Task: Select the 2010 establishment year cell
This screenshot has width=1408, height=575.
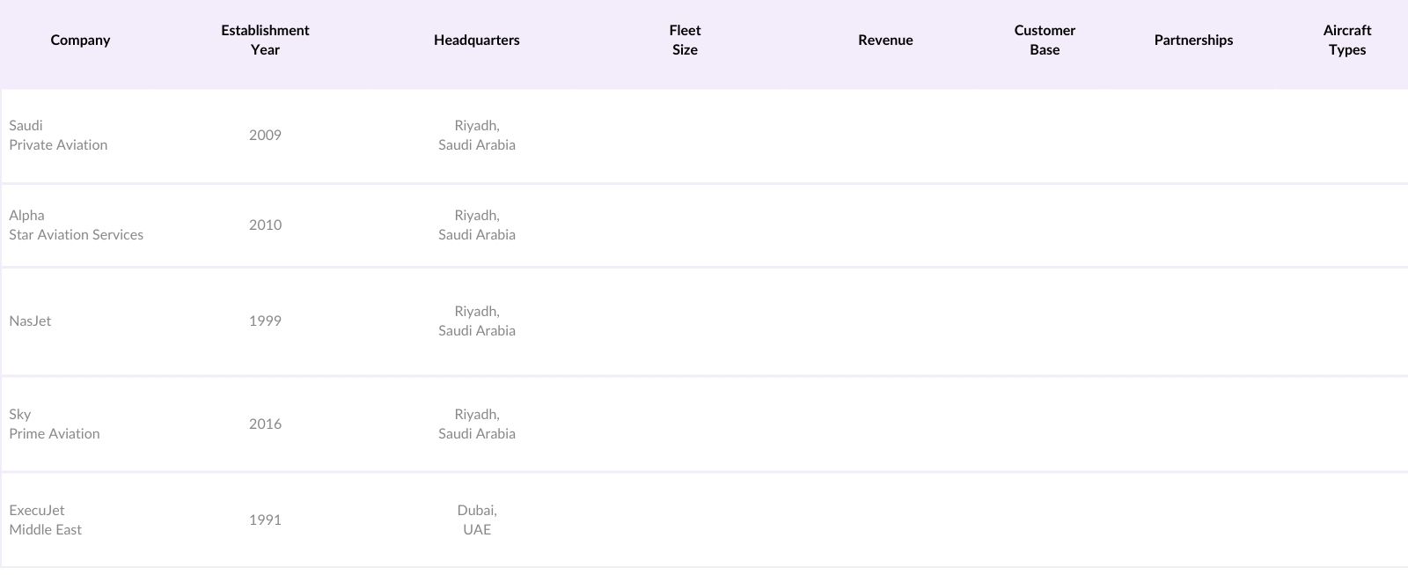Action: [x=265, y=225]
